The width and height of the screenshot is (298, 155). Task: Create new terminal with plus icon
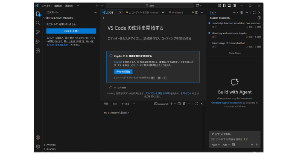172,104
